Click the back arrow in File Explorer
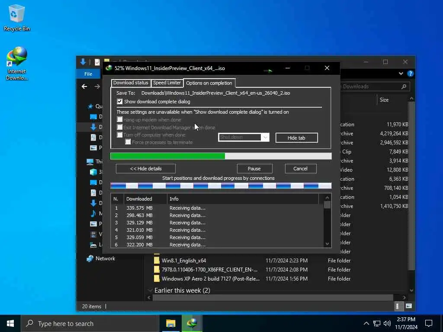 pyautogui.click(x=84, y=86)
